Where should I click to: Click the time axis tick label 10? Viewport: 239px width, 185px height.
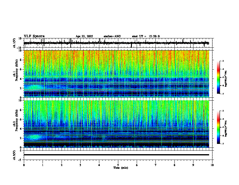pos(212,165)
